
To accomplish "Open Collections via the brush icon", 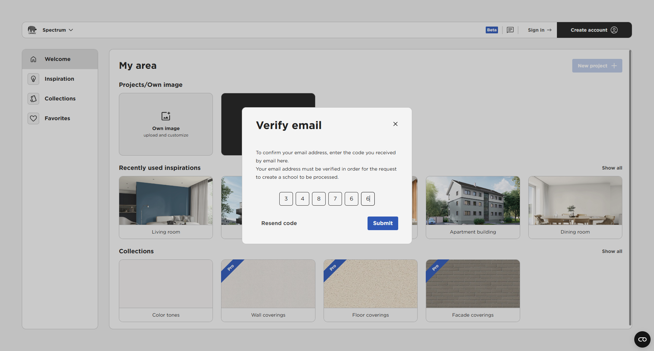I will [33, 98].
